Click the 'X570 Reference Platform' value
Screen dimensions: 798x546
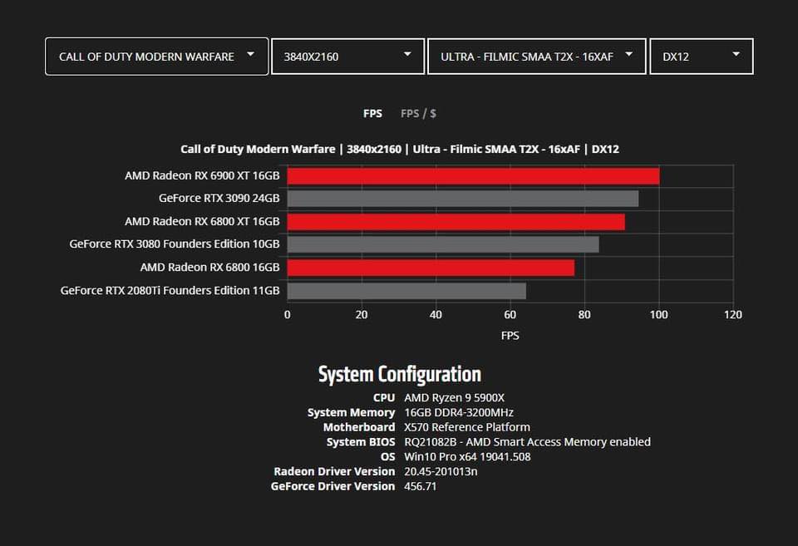pyautogui.click(x=466, y=427)
